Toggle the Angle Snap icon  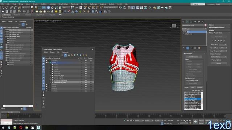(x=89, y=8)
